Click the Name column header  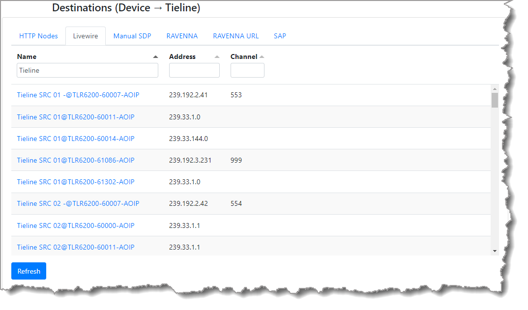[27, 56]
